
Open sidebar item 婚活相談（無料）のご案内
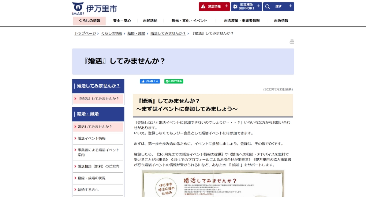pyautogui.click(x=98, y=166)
